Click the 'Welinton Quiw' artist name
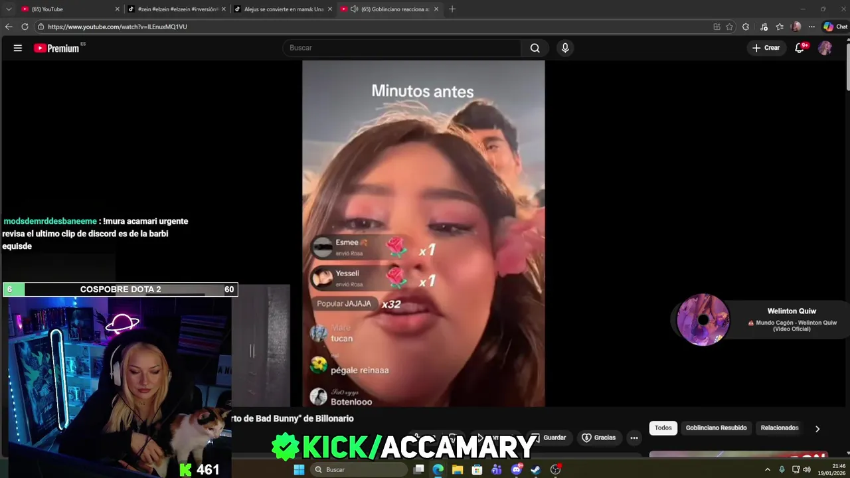The height and width of the screenshot is (478, 850). pos(792,311)
